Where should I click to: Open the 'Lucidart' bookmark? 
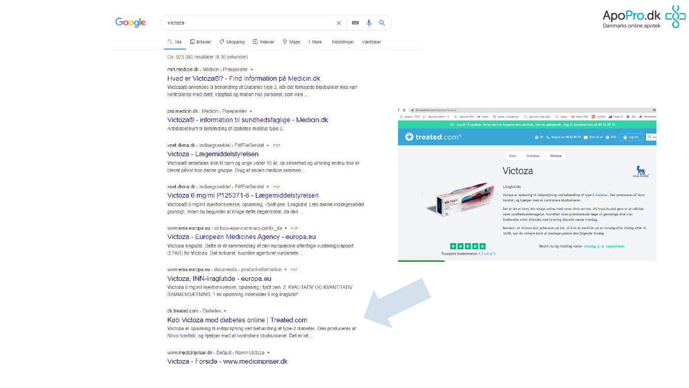(599, 117)
